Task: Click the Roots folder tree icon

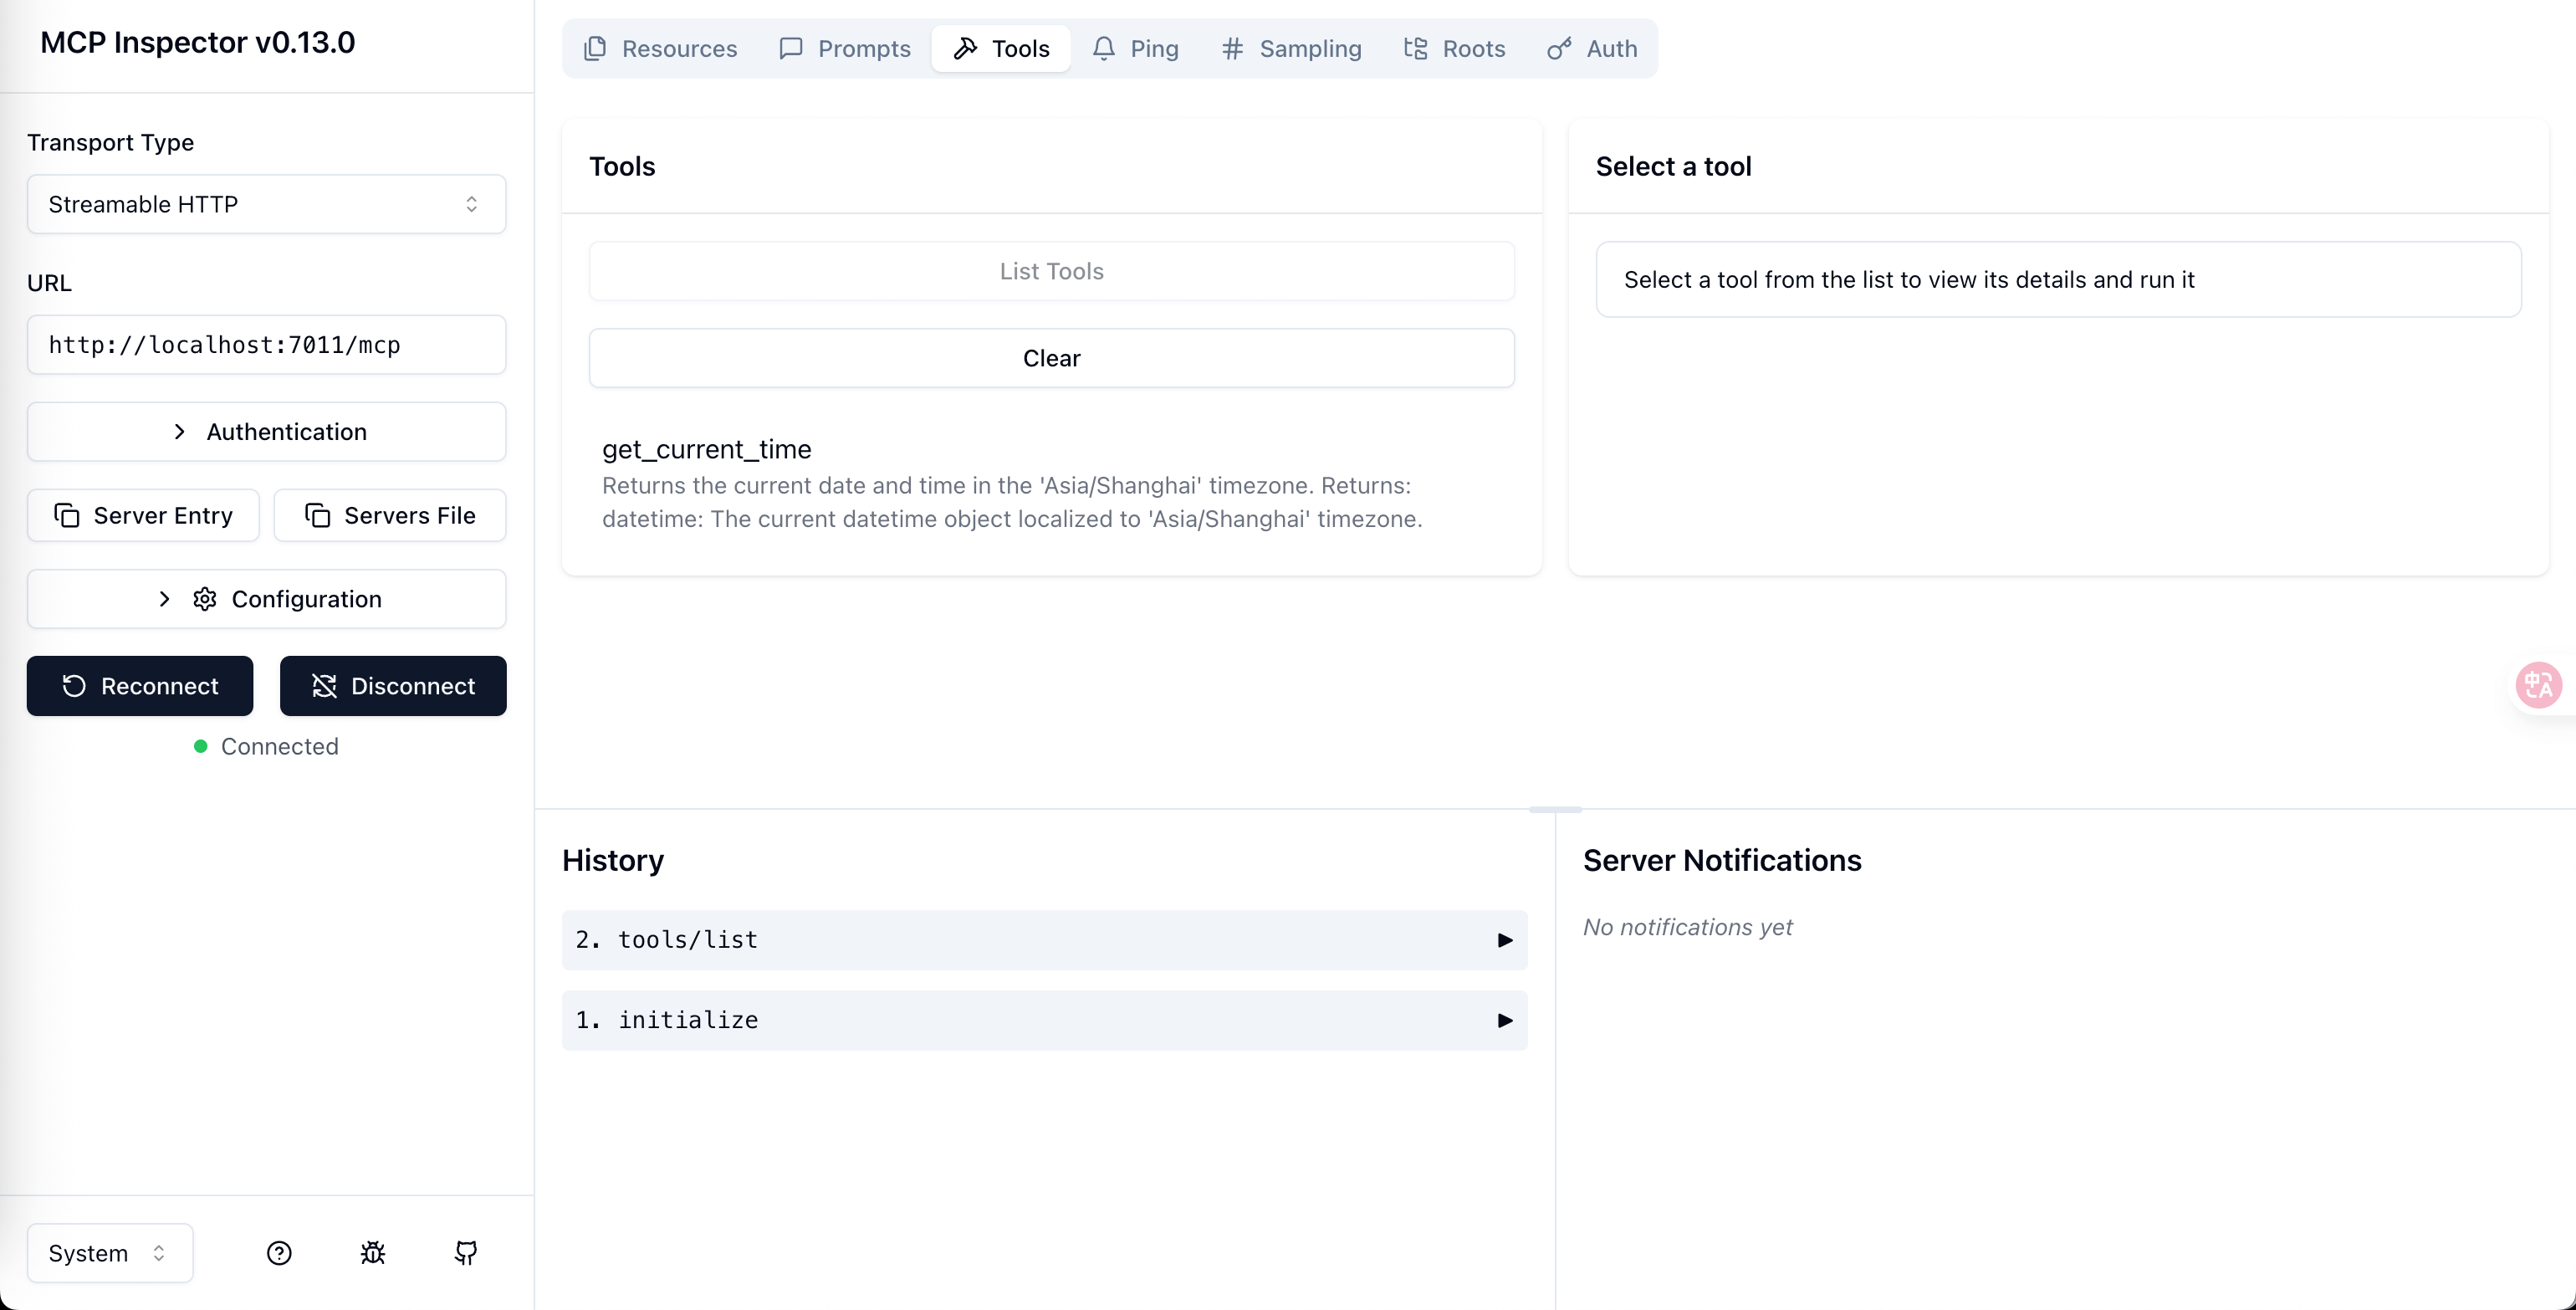Action: (x=1415, y=48)
